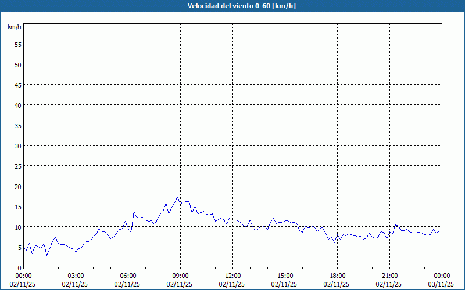This screenshot has height=290, width=465.
Task: Select the 20 y-axis tick label
Action: [18, 186]
